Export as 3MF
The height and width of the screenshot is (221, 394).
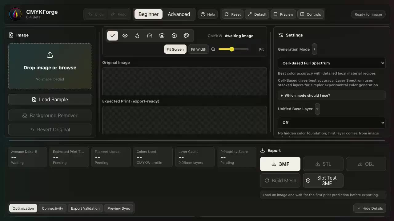pos(280,164)
